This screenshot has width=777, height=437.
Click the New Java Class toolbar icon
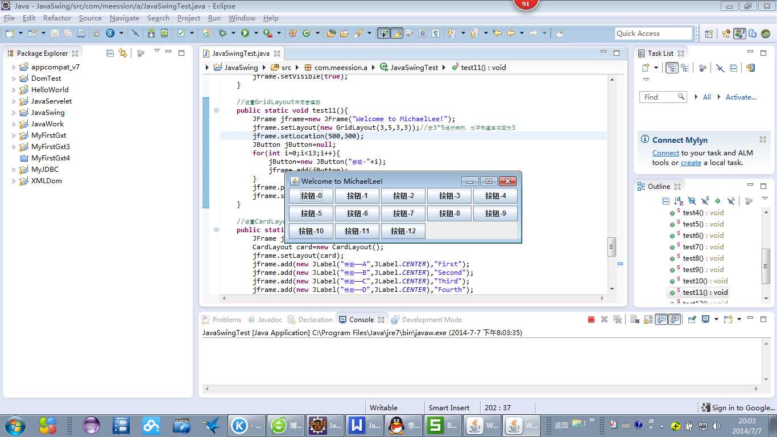[x=306, y=34]
